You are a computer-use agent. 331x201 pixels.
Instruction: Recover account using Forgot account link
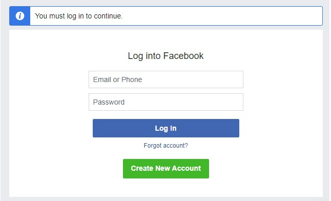165,146
